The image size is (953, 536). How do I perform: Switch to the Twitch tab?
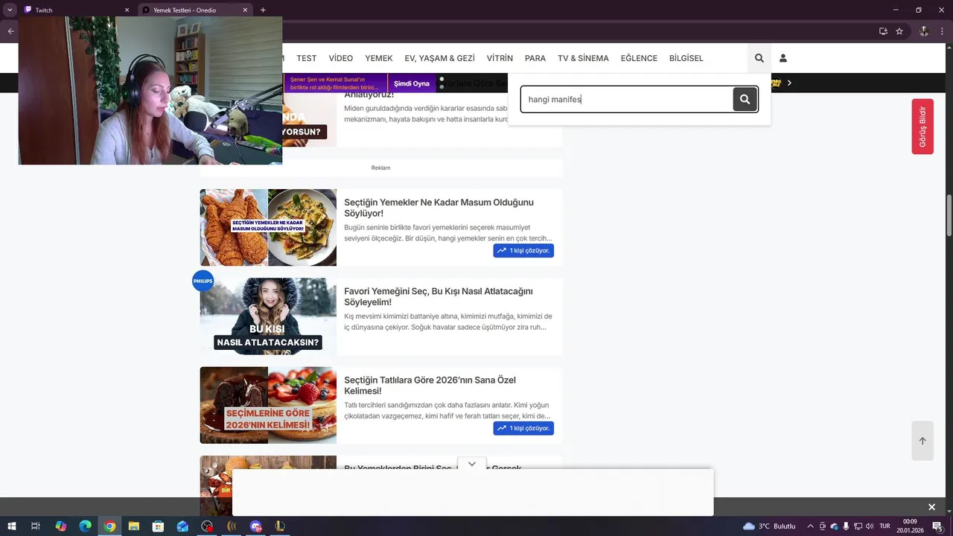click(x=75, y=10)
